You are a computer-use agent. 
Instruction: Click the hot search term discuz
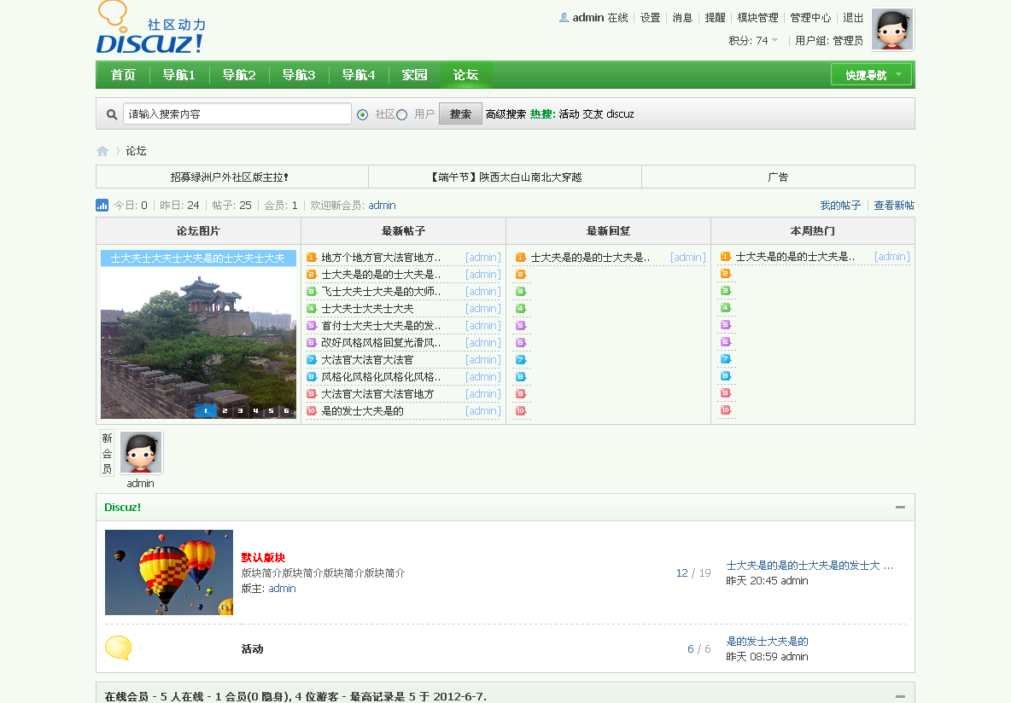pos(620,114)
